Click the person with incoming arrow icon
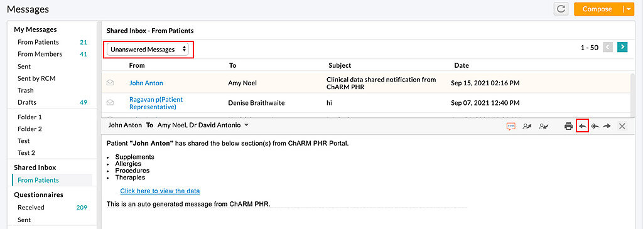The width and height of the screenshot is (643, 229). pyautogui.click(x=544, y=126)
